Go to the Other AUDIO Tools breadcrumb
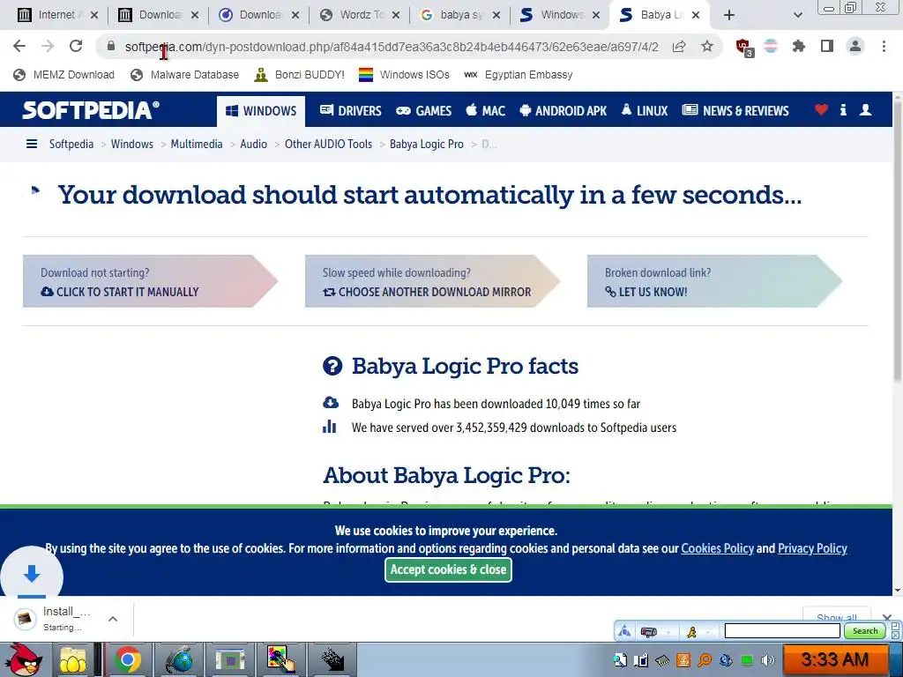Image resolution: width=903 pixels, height=677 pixels. (x=328, y=144)
